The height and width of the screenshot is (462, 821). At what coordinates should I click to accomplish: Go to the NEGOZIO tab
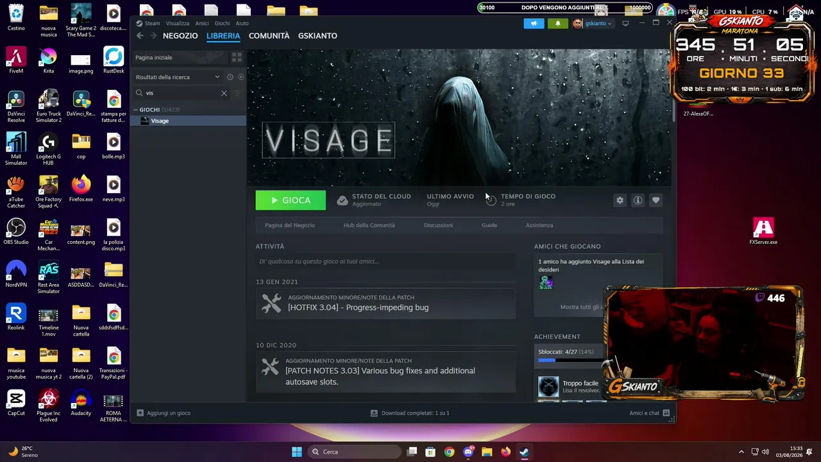[x=180, y=36]
